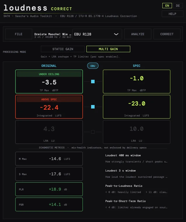Click the original LRA 4.3 card
This screenshot has height=222, width=186.
(x=49, y=132)
